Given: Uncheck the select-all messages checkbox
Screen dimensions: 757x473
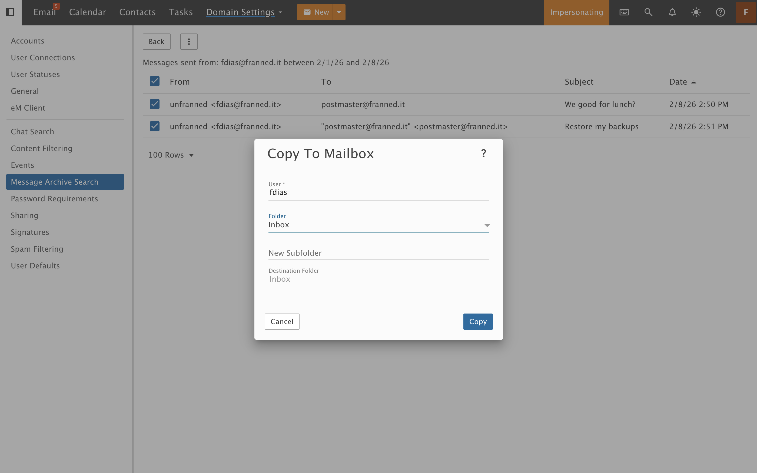Looking at the screenshot, I should coord(155,81).
